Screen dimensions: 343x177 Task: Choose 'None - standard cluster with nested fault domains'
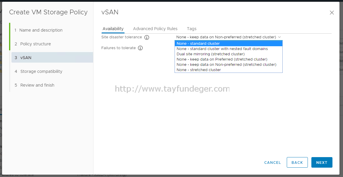[x=228, y=49]
